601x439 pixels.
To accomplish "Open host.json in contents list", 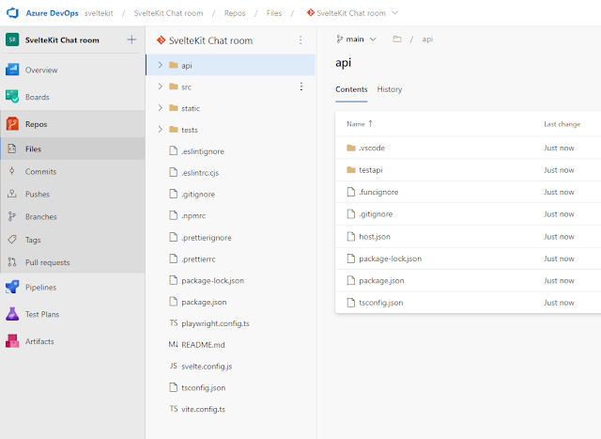I will pos(375,236).
